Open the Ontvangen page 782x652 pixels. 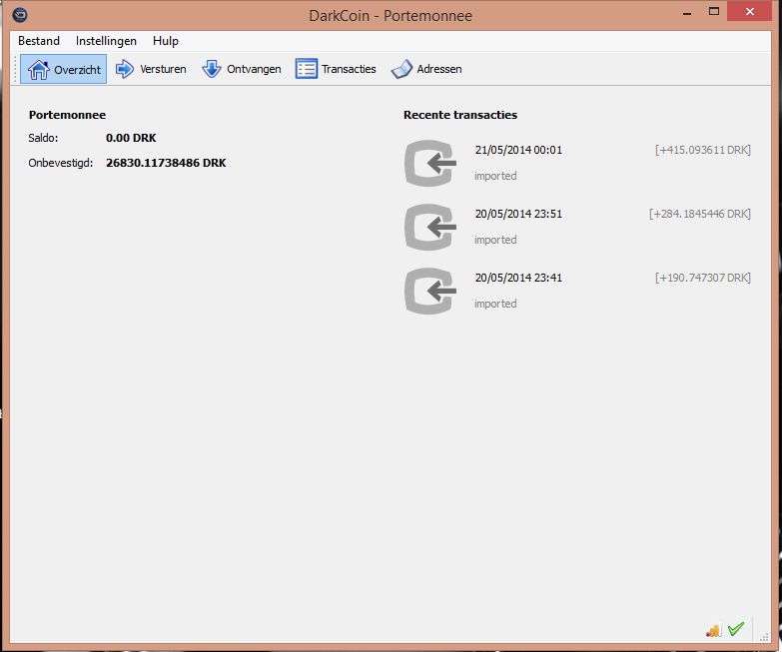242,69
